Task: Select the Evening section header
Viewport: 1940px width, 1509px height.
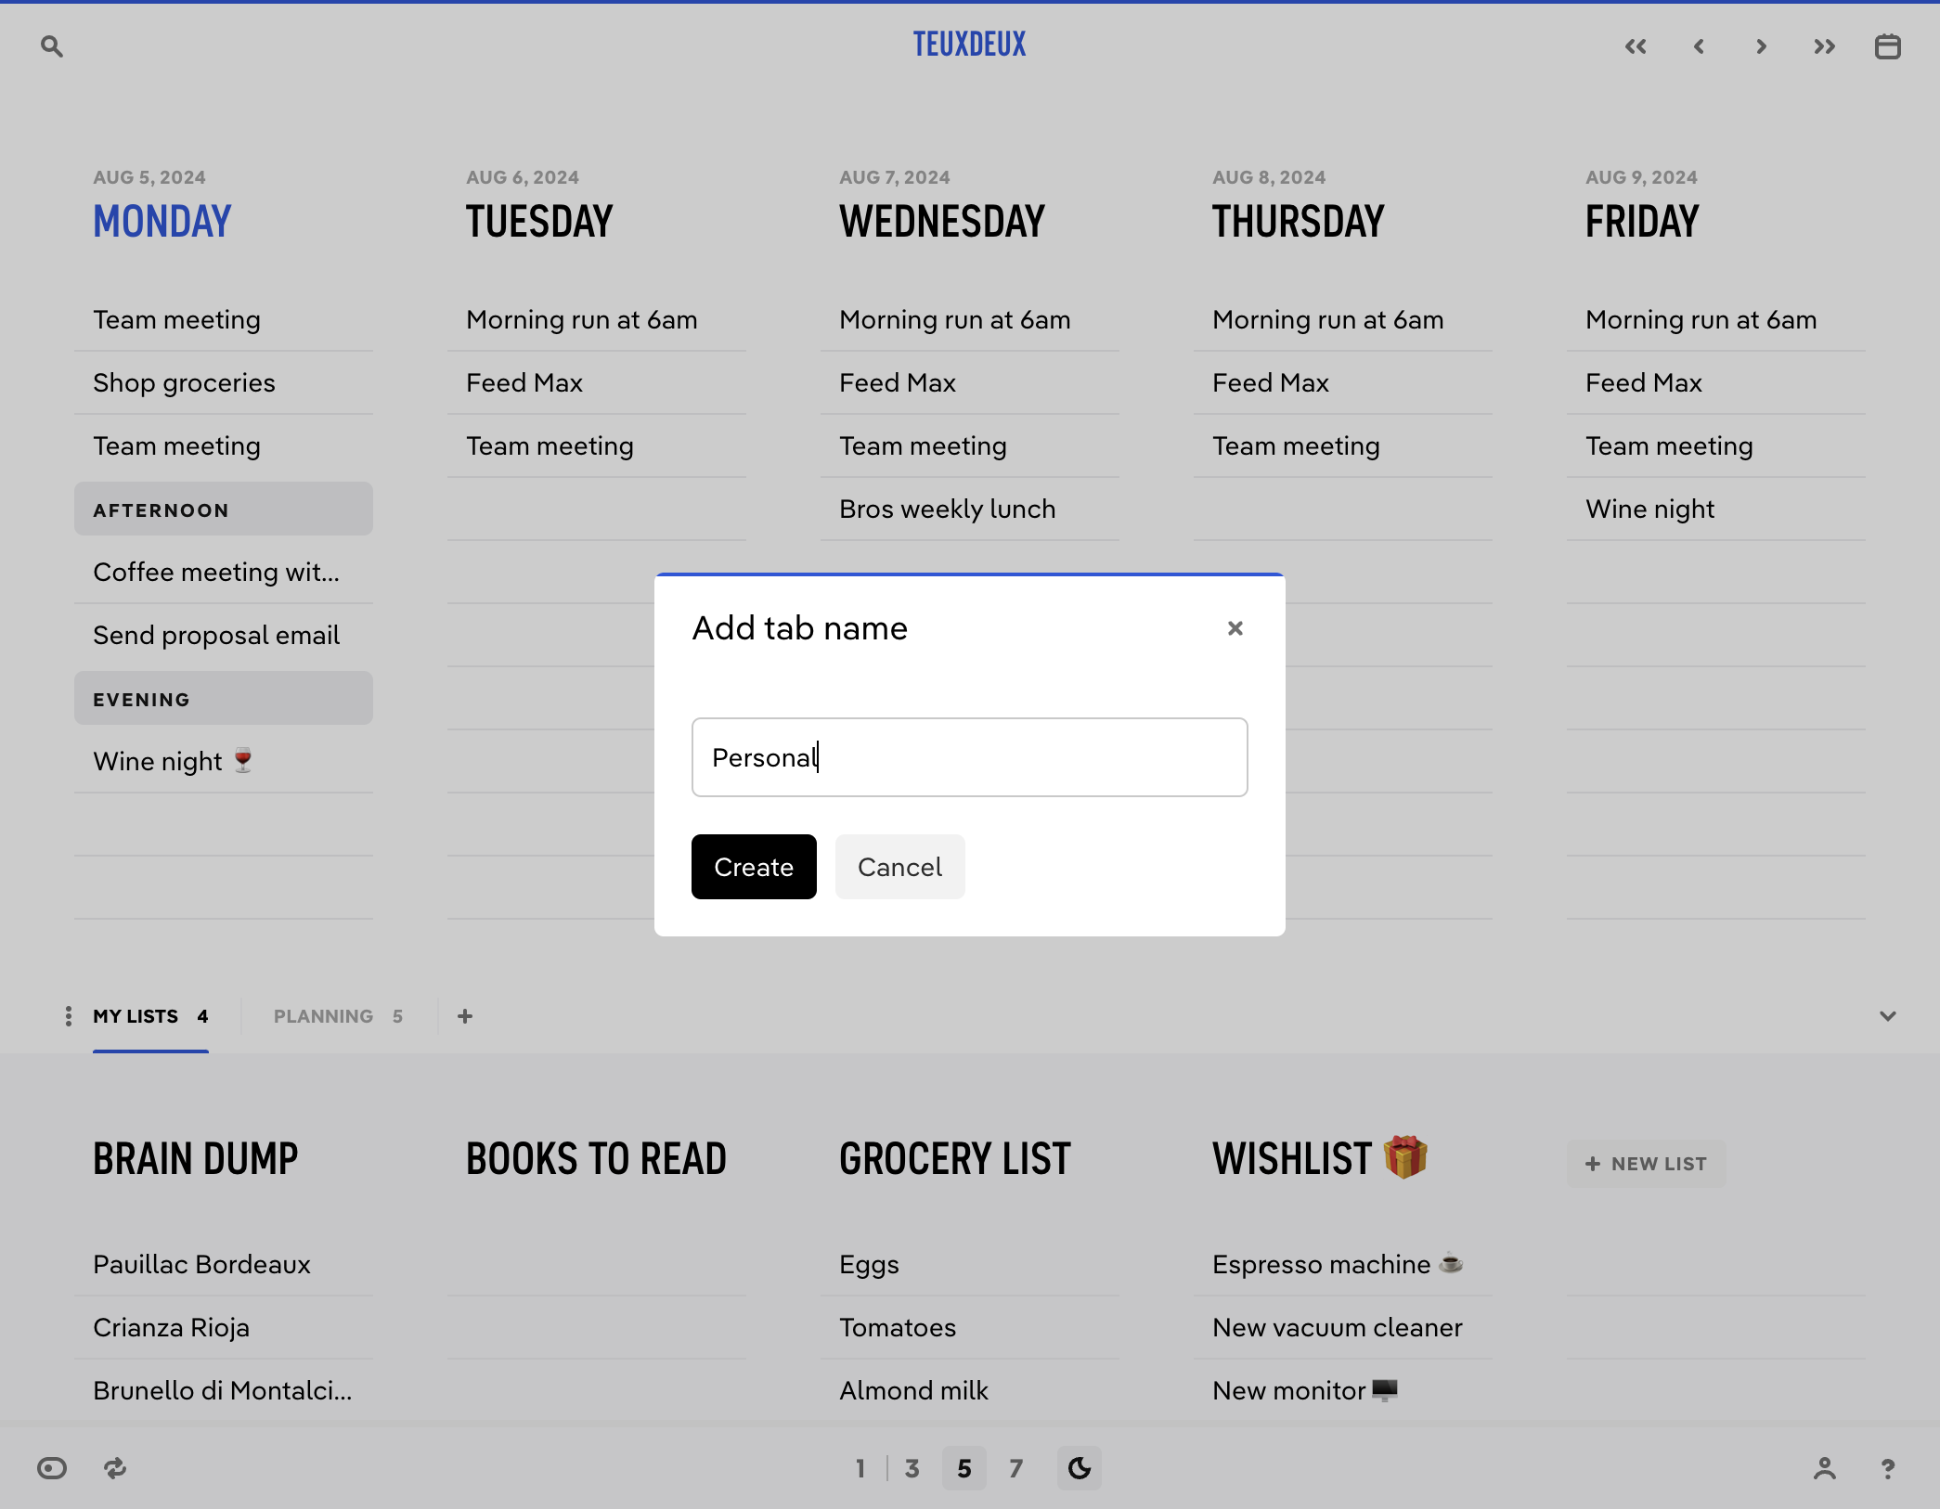Action: pos(224,699)
